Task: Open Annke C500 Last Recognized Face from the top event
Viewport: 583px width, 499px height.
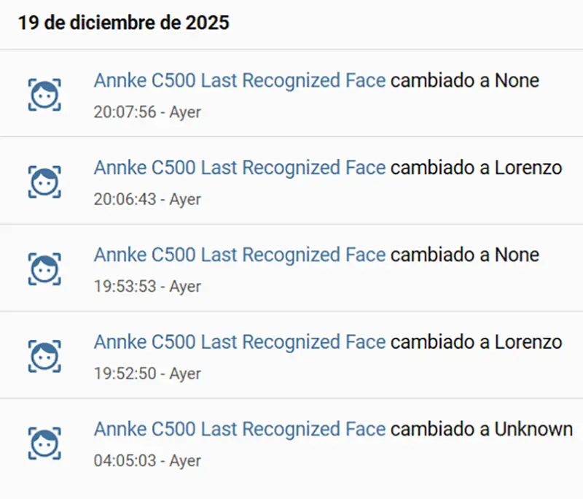Action: 239,80
